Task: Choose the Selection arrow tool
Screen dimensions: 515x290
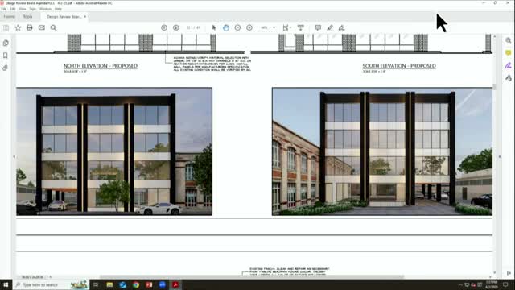Action: click(x=214, y=28)
